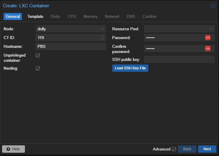Image resolution: width=219 pixels, height=156 pixels.
Task: Open the Disks tab
Action: point(56,16)
